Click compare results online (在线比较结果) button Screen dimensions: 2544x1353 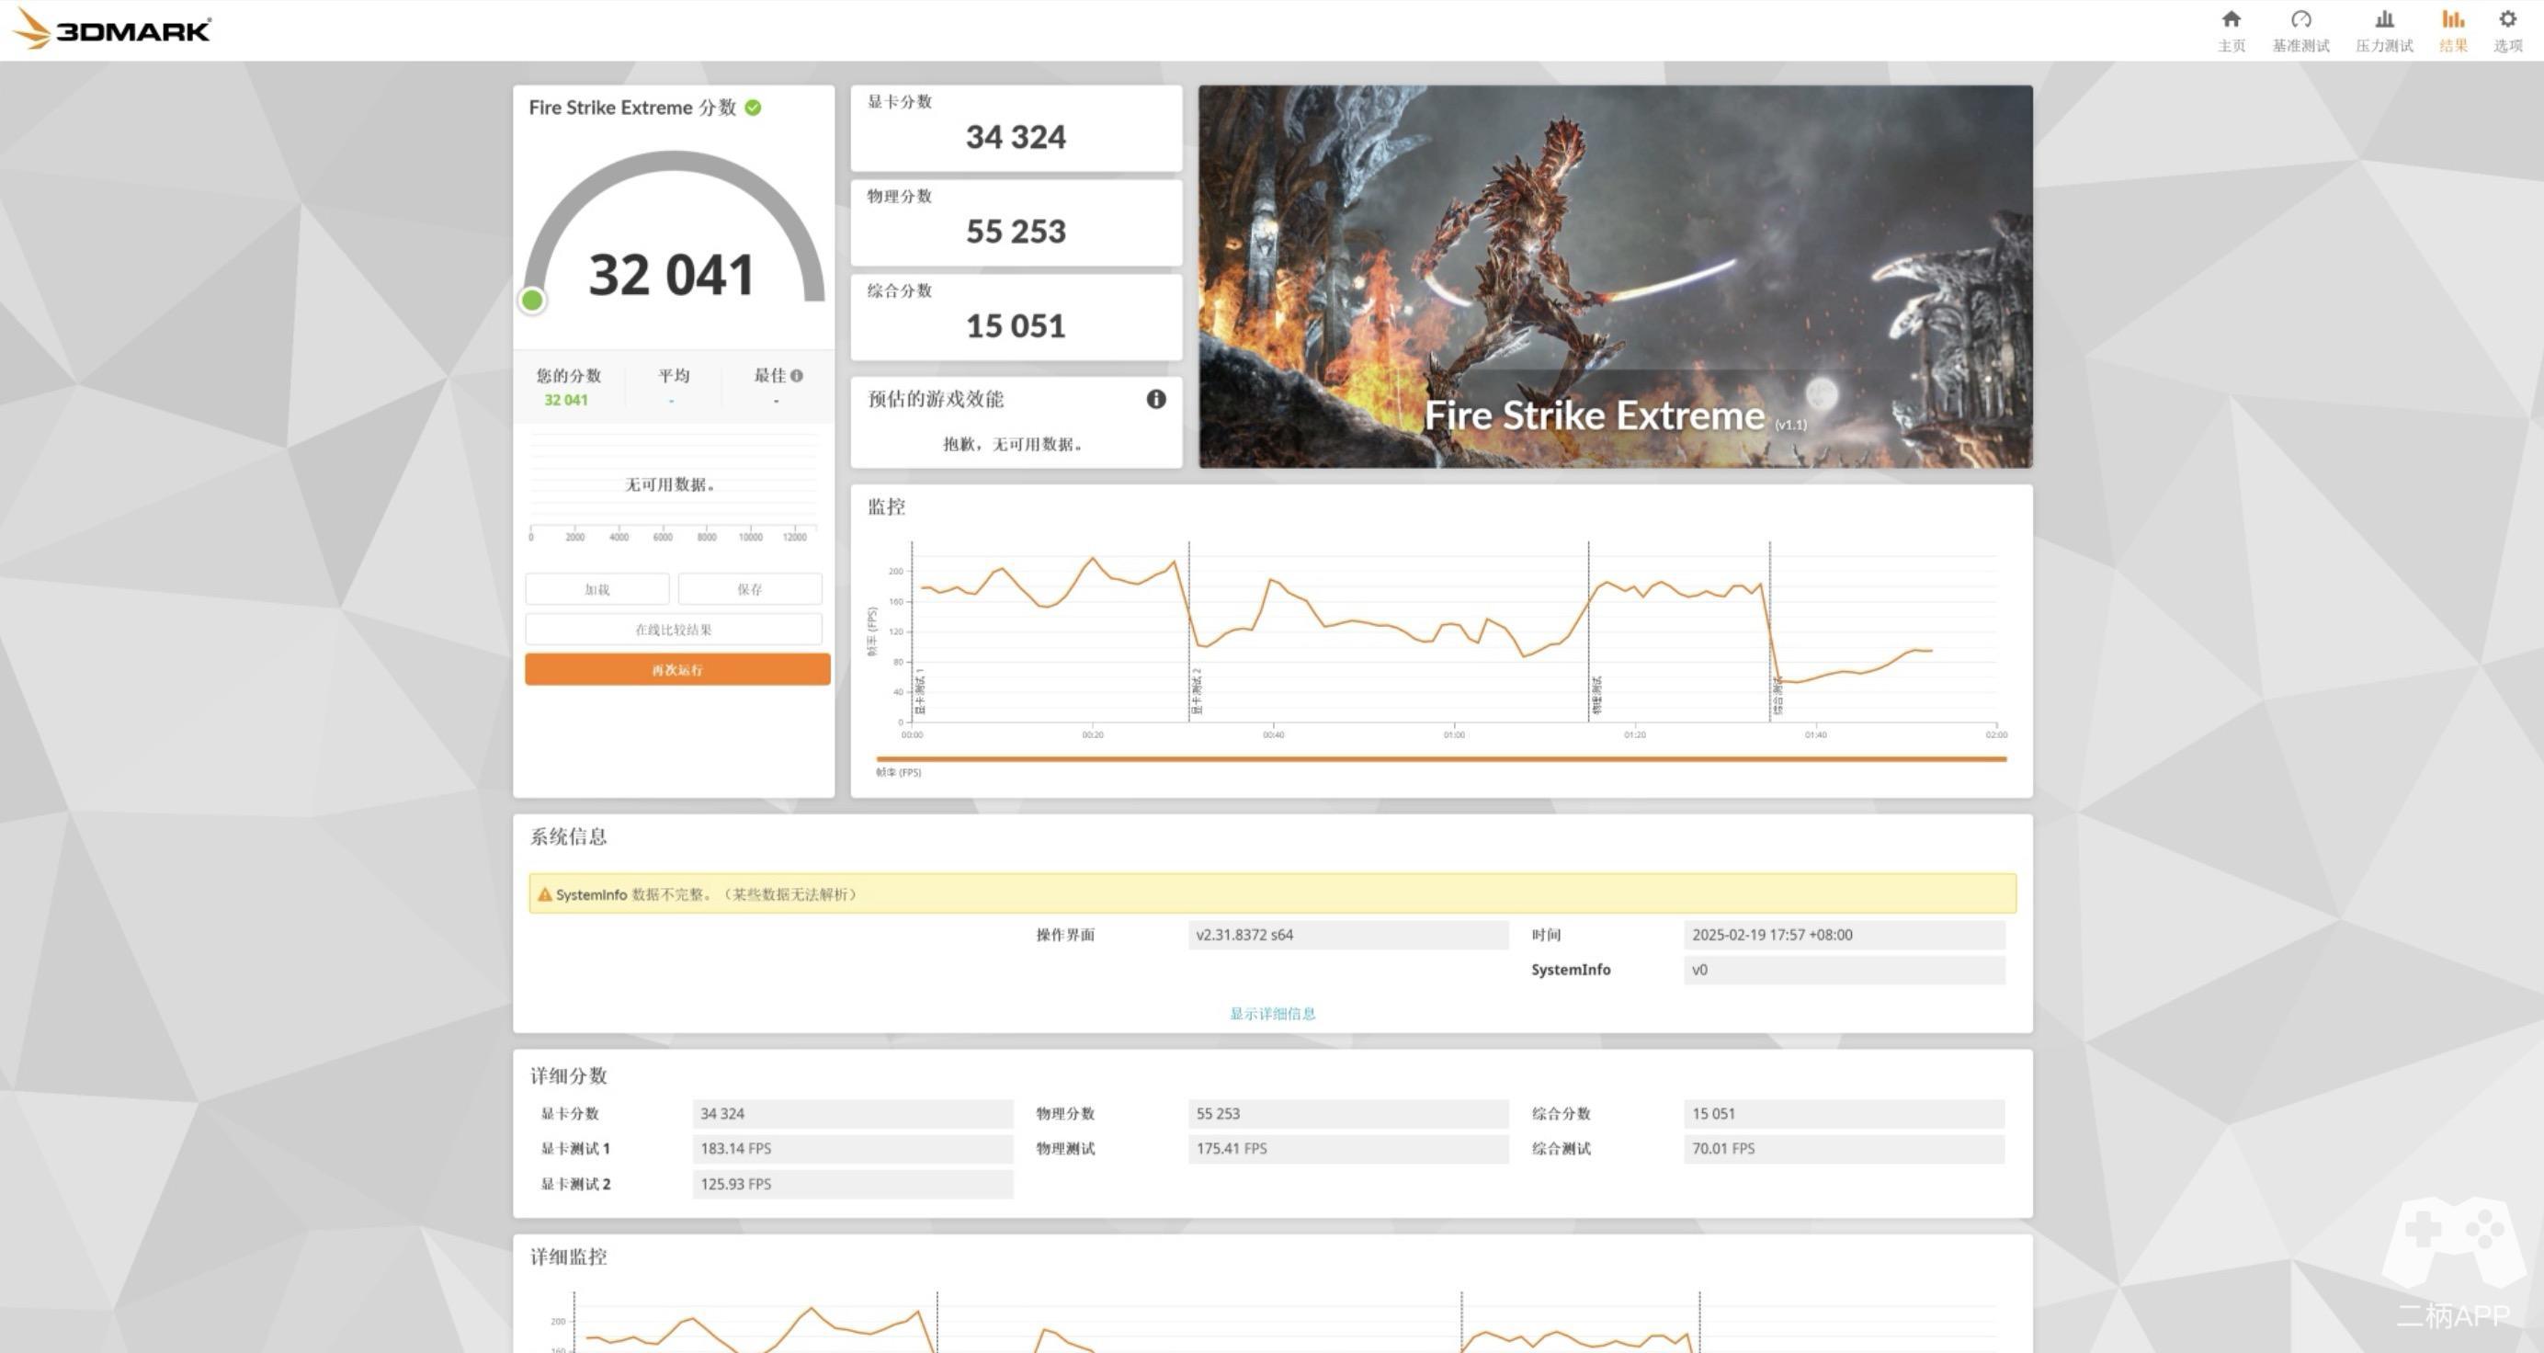point(674,629)
